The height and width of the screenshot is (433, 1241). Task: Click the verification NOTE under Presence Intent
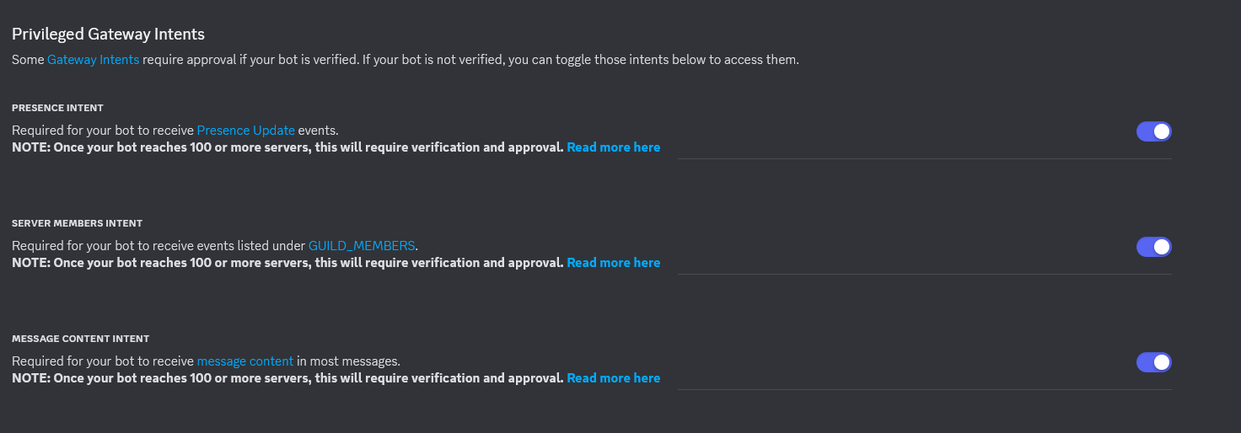coord(287,147)
